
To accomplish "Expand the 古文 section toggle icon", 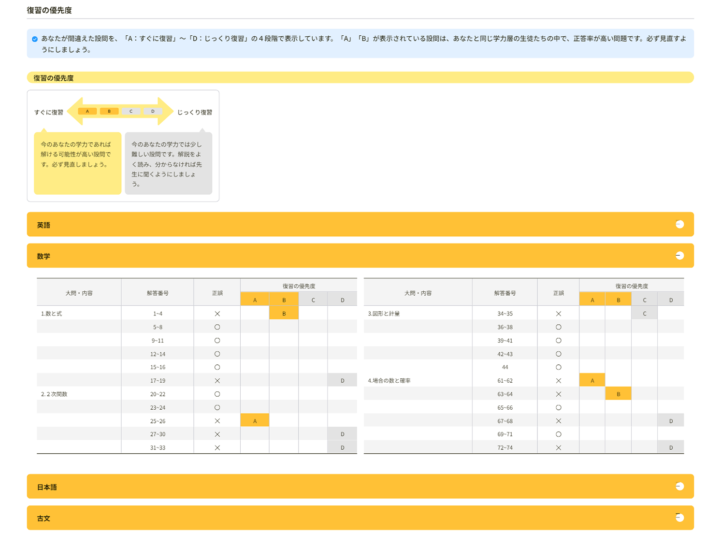I will click(679, 517).
